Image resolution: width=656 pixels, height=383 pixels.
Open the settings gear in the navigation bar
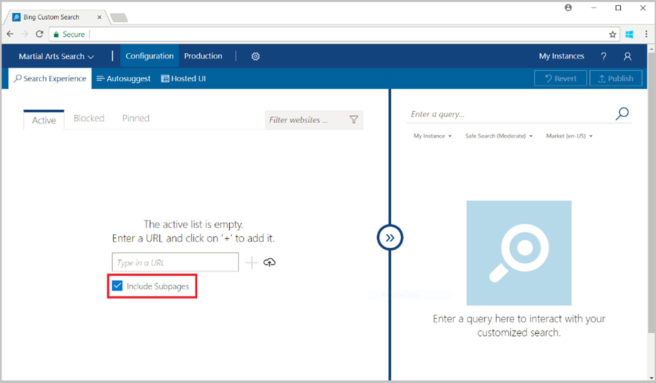[x=255, y=56]
